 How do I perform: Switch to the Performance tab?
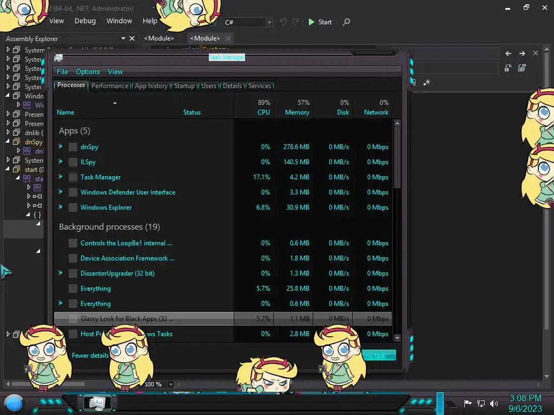[110, 86]
